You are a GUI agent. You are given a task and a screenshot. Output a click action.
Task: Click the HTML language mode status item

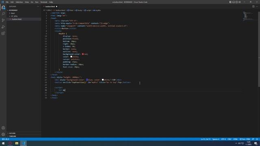point(235,139)
